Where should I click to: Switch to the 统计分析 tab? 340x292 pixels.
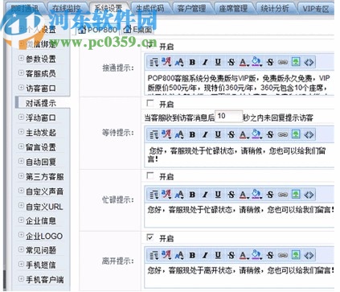pos(275,9)
